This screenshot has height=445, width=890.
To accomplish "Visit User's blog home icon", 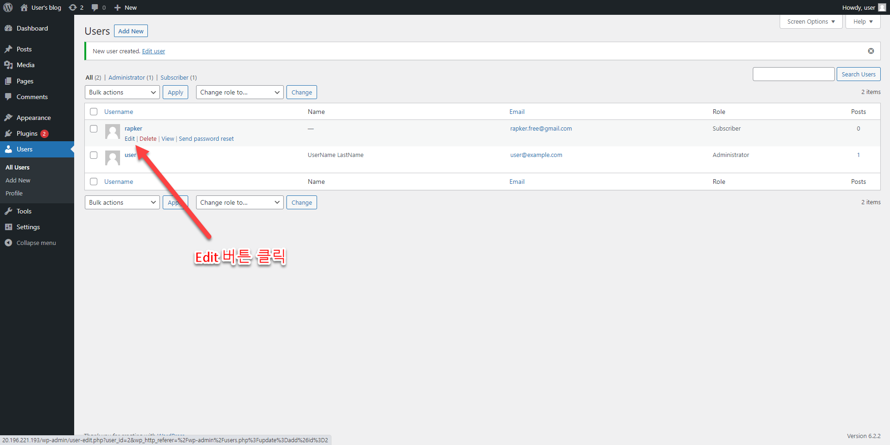I will (24, 7).
